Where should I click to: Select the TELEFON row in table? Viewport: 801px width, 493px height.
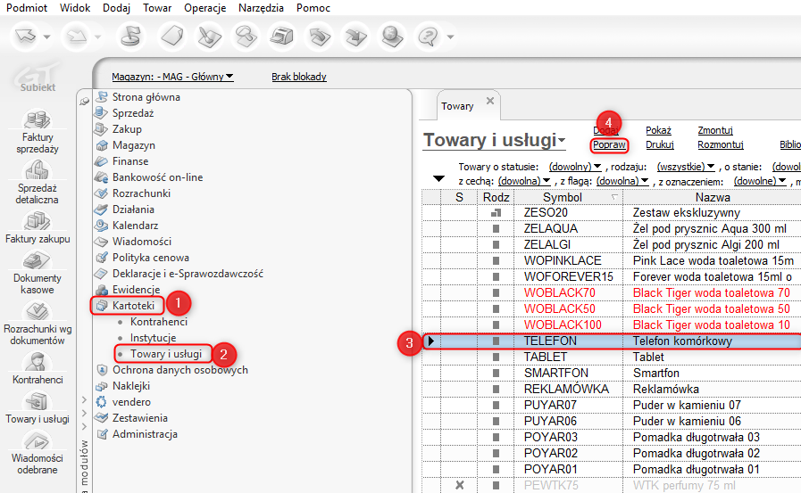pos(612,341)
